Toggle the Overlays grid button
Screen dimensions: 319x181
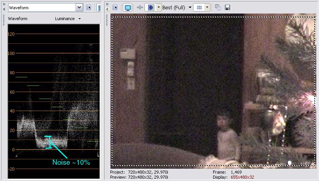pyautogui.click(x=199, y=7)
